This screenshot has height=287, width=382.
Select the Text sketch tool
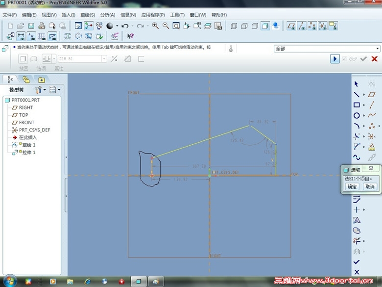[357, 220]
